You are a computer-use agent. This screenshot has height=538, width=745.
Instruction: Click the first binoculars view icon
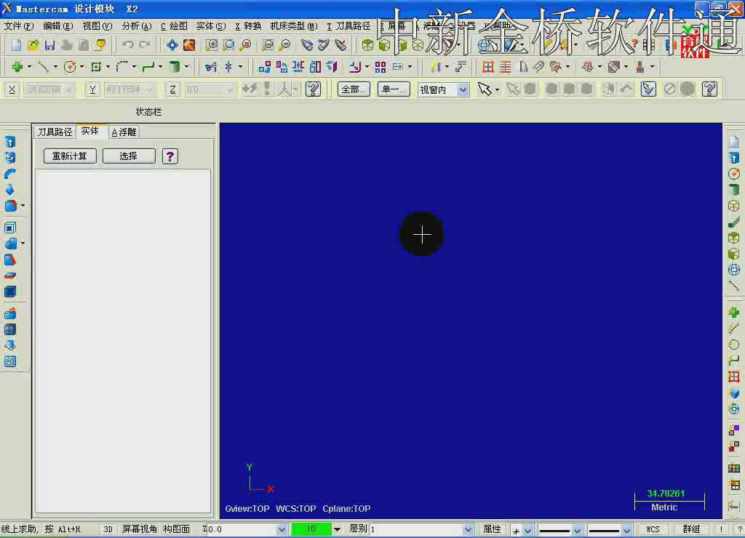point(307,45)
